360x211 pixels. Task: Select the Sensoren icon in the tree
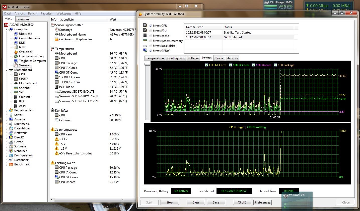click(x=16, y=65)
